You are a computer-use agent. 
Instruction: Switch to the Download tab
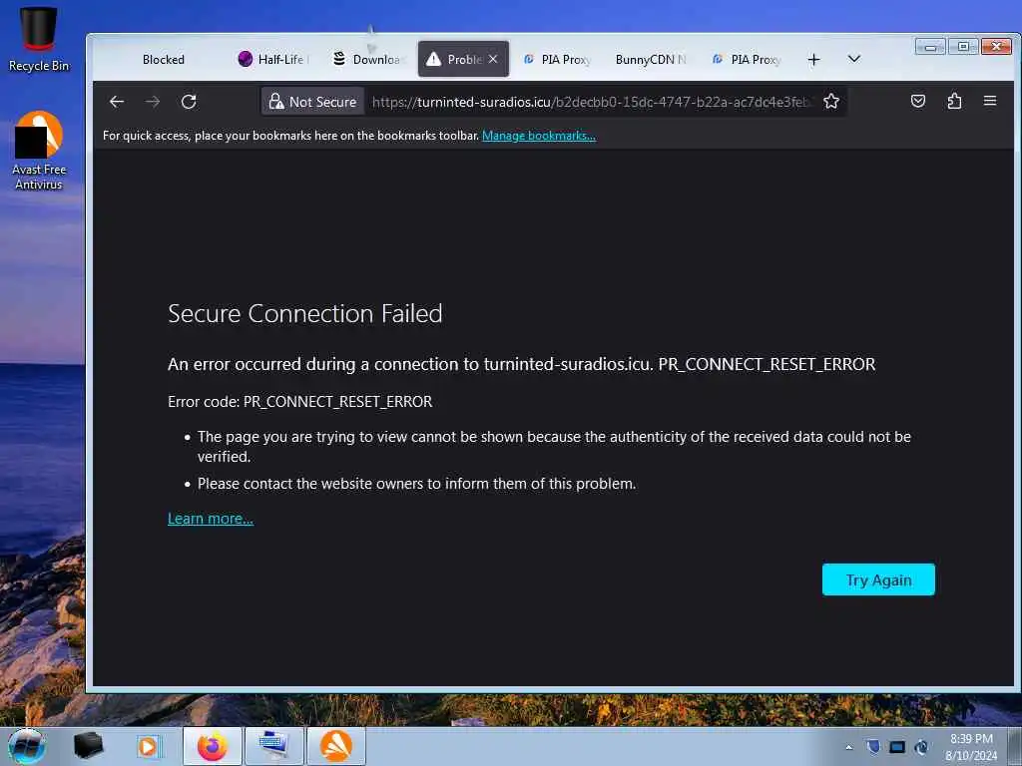pyautogui.click(x=369, y=59)
